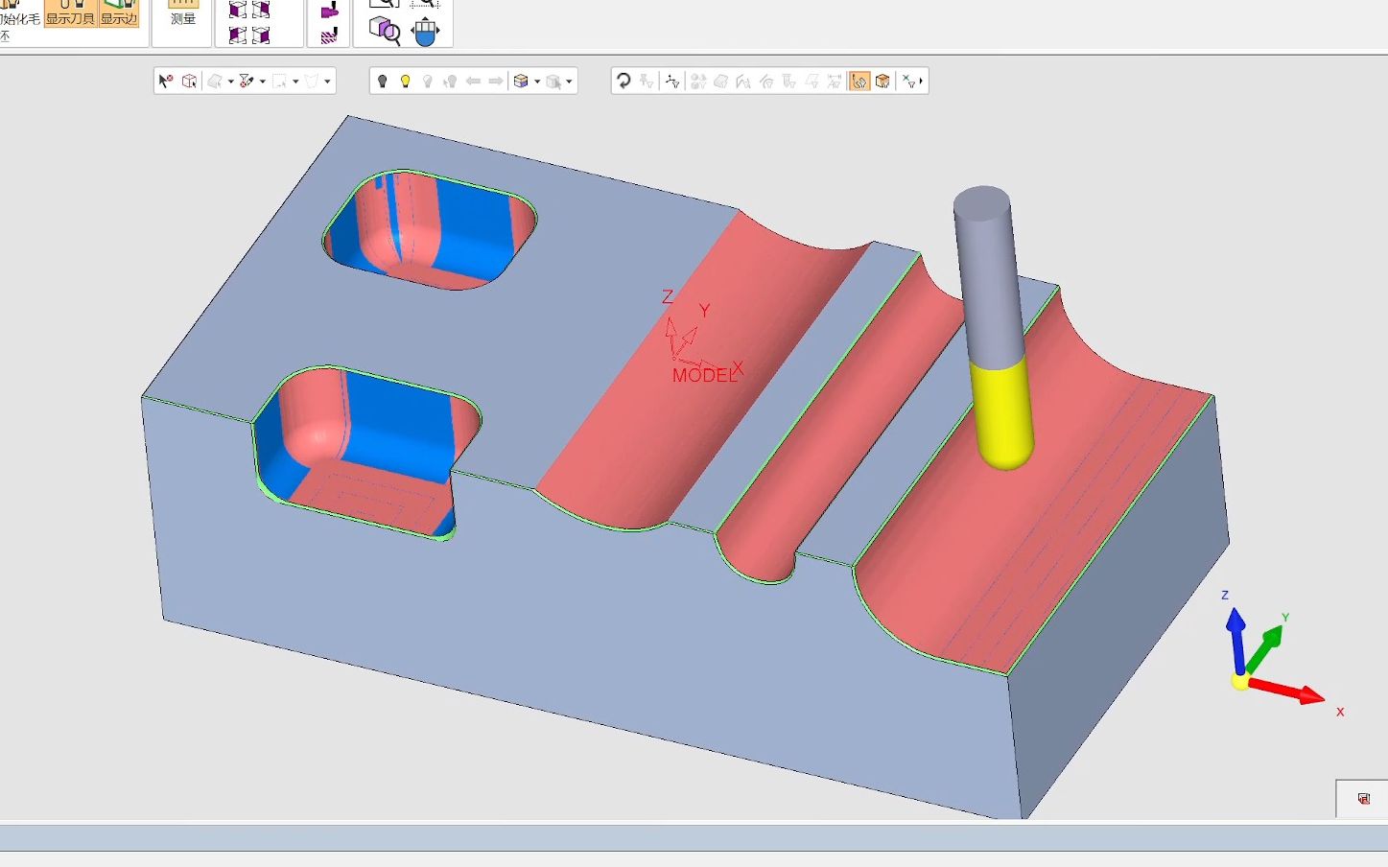Click the axis point filter icon

click(x=671, y=82)
